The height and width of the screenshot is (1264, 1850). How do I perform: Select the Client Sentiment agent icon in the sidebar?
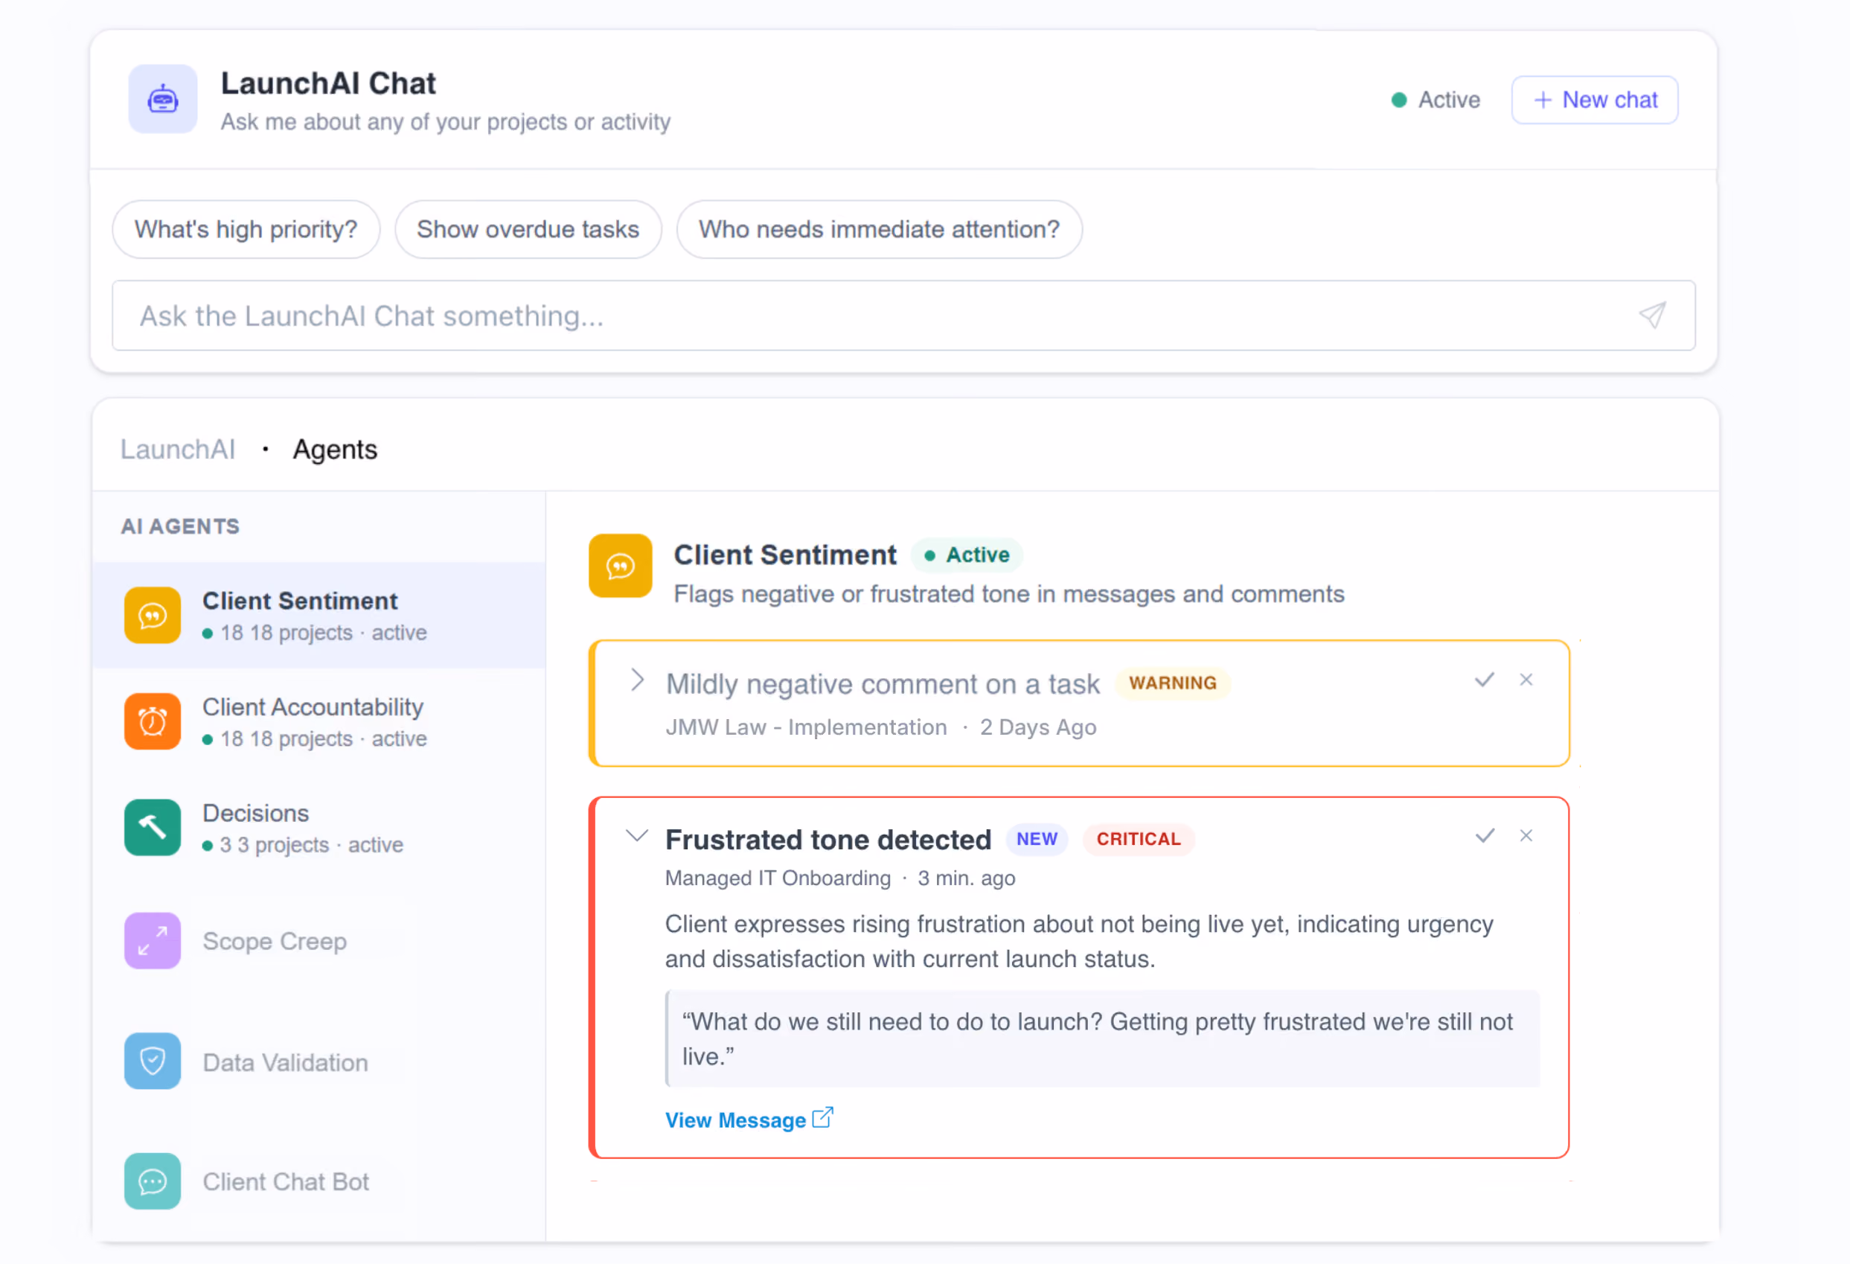[x=152, y=616]
